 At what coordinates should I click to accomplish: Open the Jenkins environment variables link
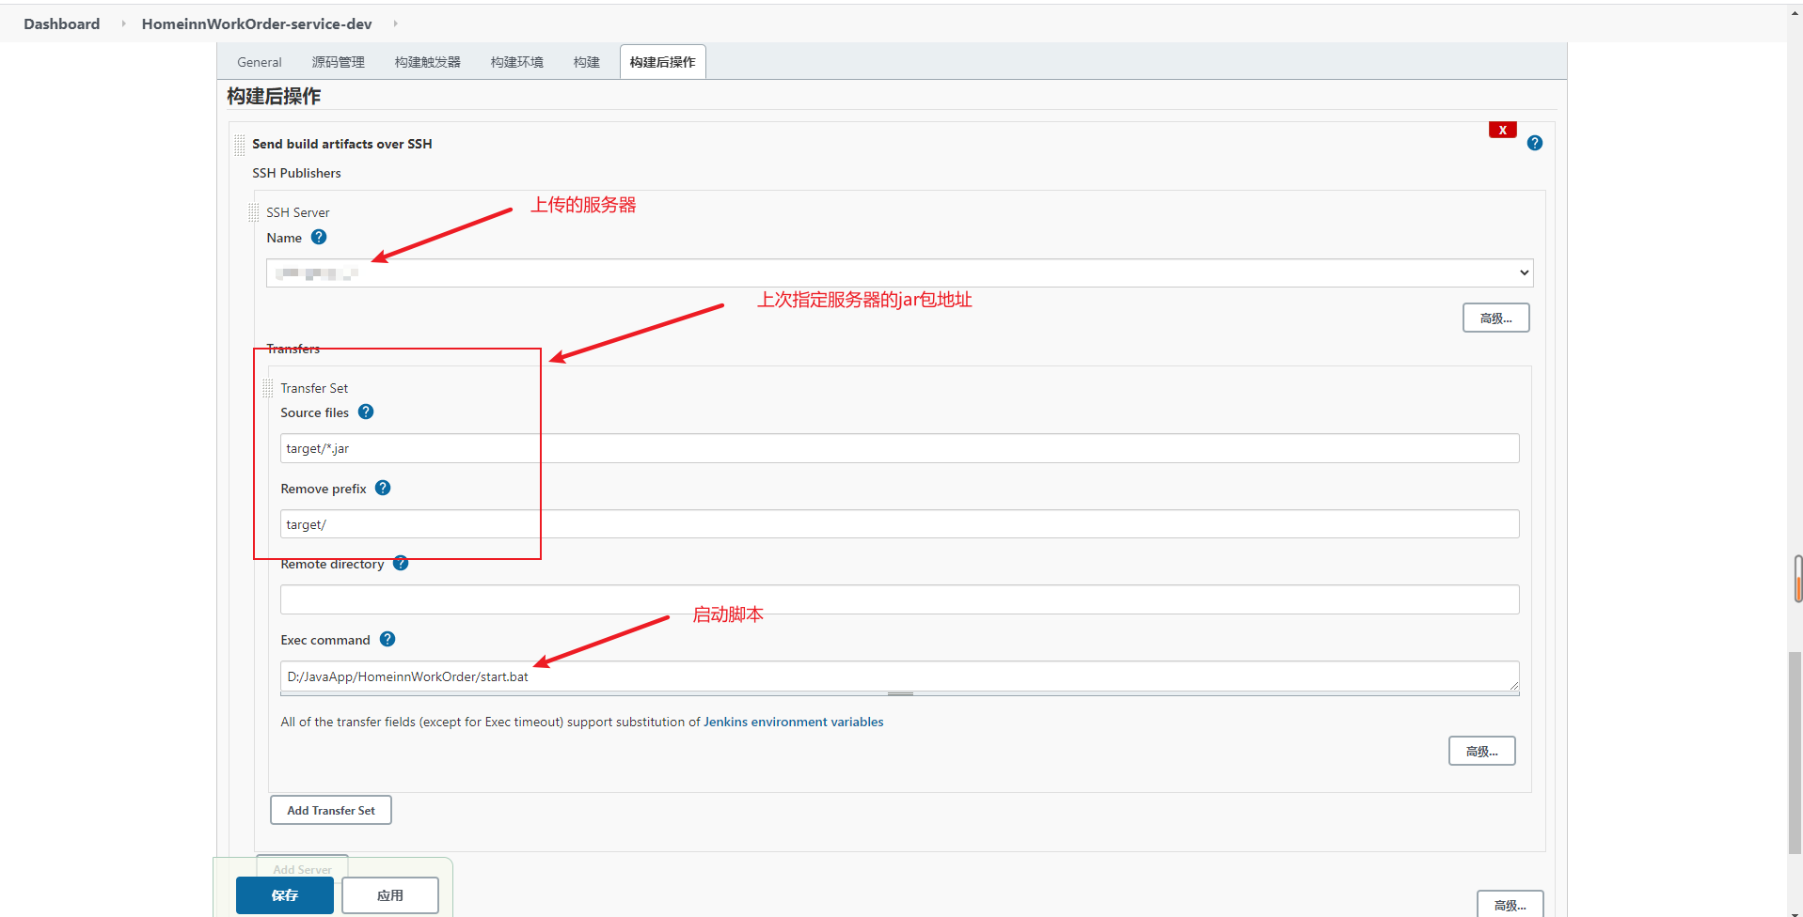click(x=793, y=722)
